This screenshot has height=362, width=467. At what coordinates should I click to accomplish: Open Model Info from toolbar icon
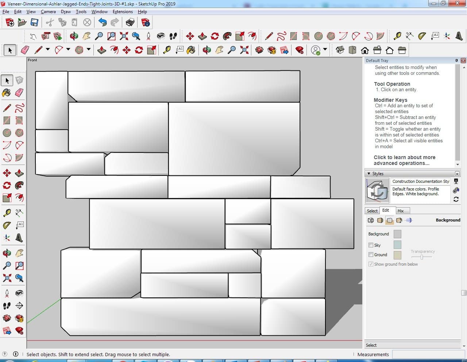point(146,23)
